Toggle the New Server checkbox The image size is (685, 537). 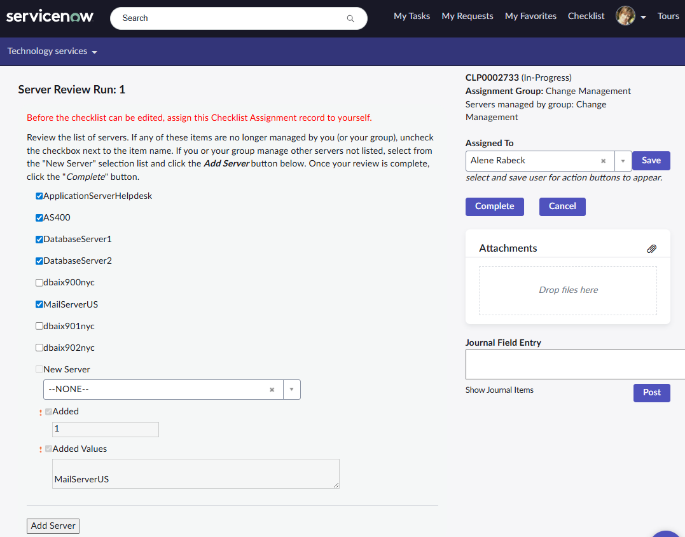(39, 369)
